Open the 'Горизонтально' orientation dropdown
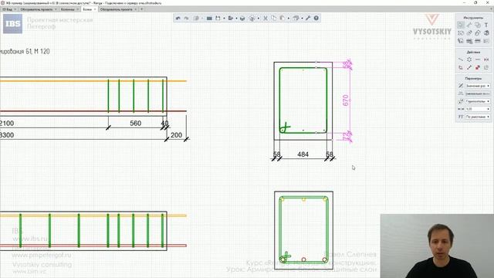 pyautogui.click(x=478, y=101)
